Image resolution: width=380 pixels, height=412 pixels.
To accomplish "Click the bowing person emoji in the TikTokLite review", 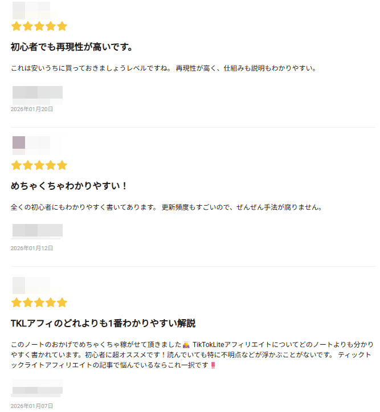I will coord(186,345).
